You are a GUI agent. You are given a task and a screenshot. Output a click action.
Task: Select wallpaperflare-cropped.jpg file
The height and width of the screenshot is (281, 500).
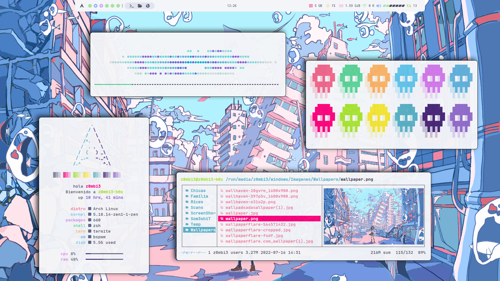[x=258, y=230]
